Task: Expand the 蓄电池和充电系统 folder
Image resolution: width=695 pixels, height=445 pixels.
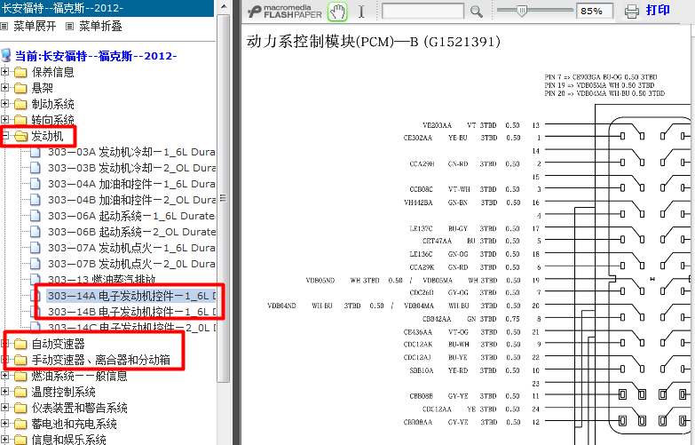Action: click(x=4, y=424)
